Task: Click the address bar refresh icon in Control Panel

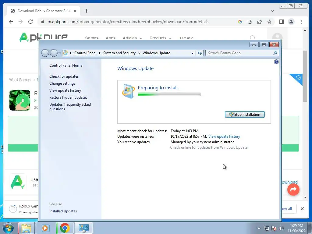Action: [x=200, y=53]
